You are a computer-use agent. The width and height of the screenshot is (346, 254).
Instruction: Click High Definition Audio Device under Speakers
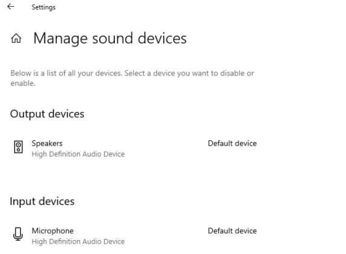click(78, 154)
